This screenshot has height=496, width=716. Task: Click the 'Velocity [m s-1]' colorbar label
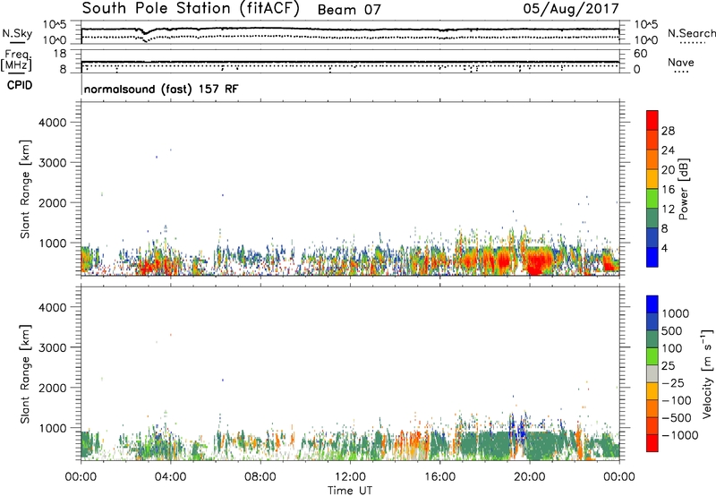point(707,373)
